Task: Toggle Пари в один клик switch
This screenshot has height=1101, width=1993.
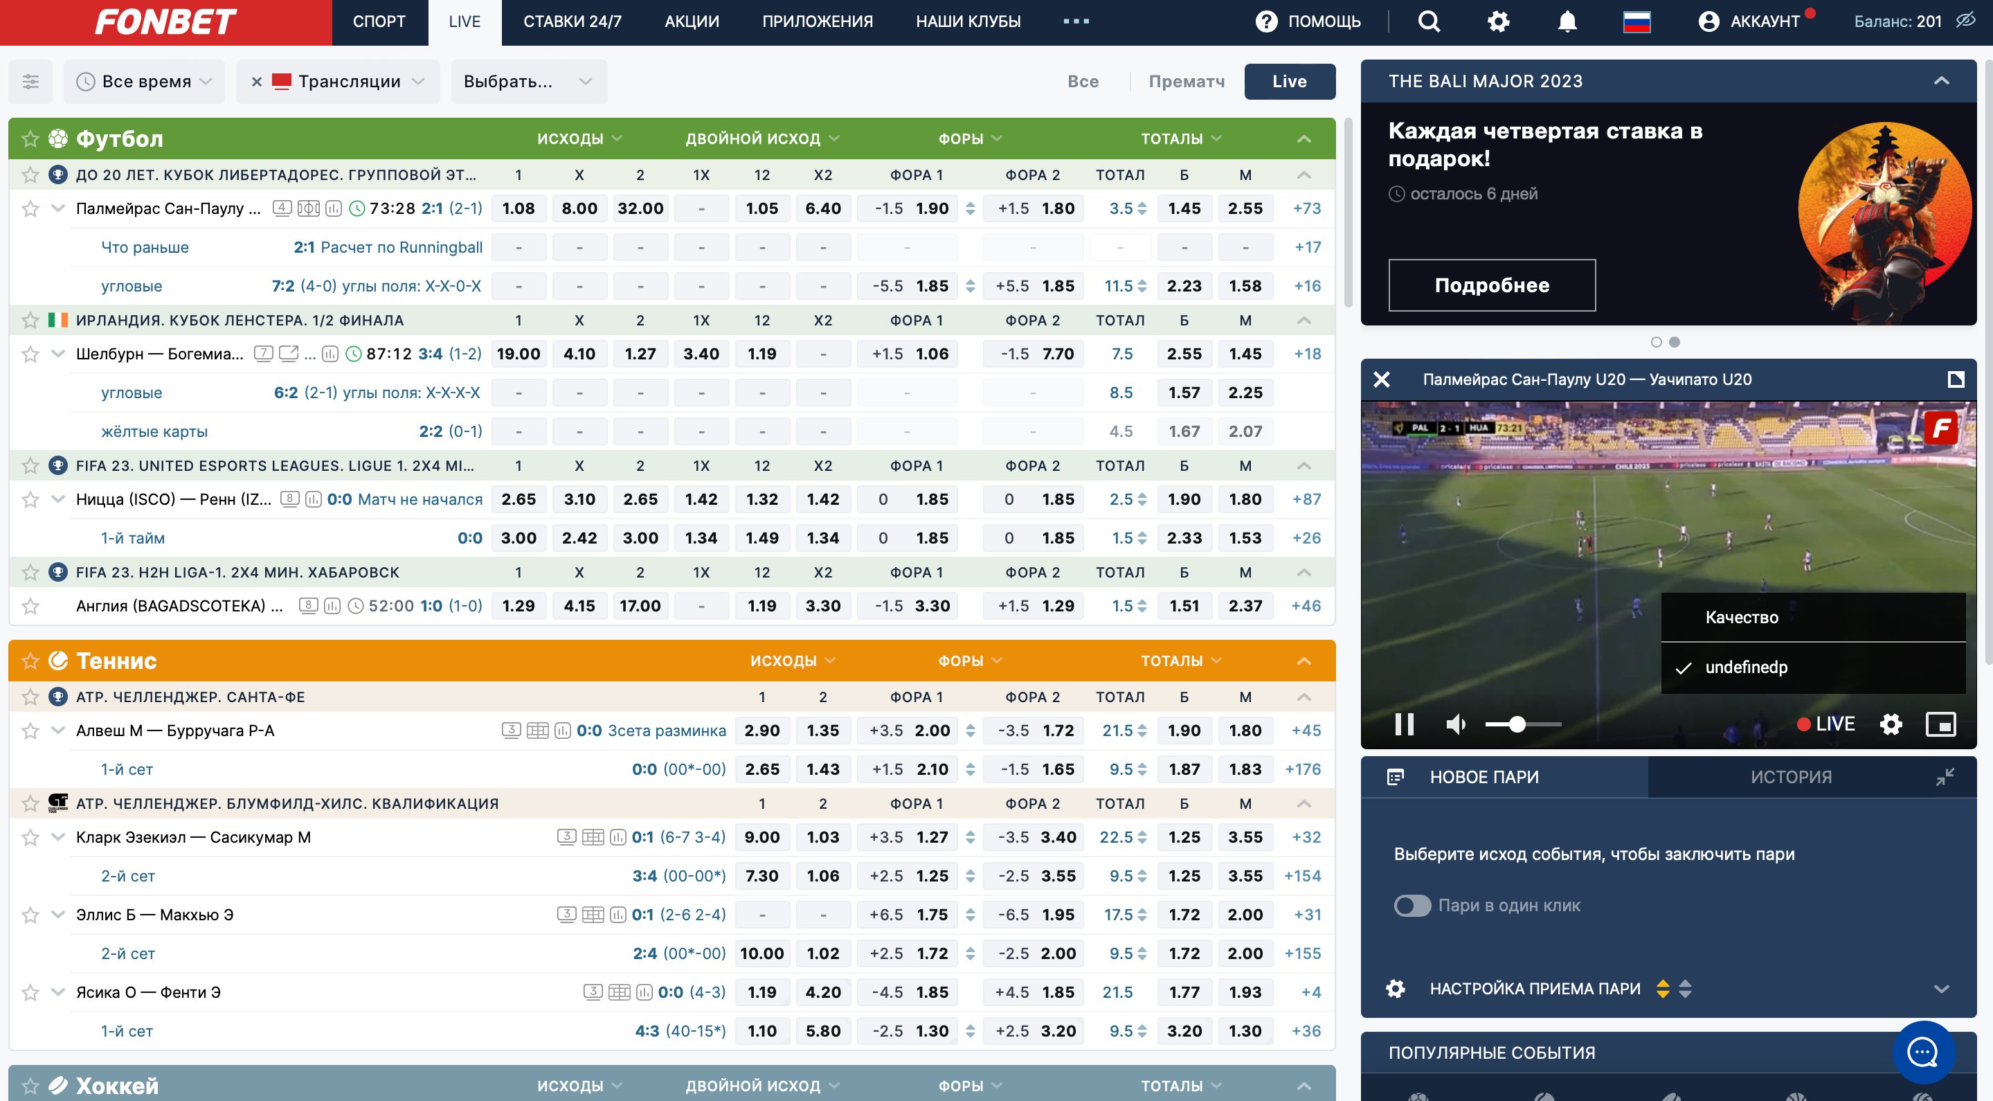Action: (x=1412, y=905)
